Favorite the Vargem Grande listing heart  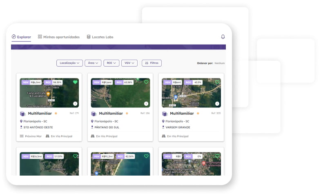[x=217, y=82]
